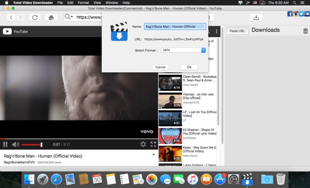Open the Ed Sheeran Shape Of You thumbnail
The width and height of the screenshot is (310, 188).
pos(170,136)
